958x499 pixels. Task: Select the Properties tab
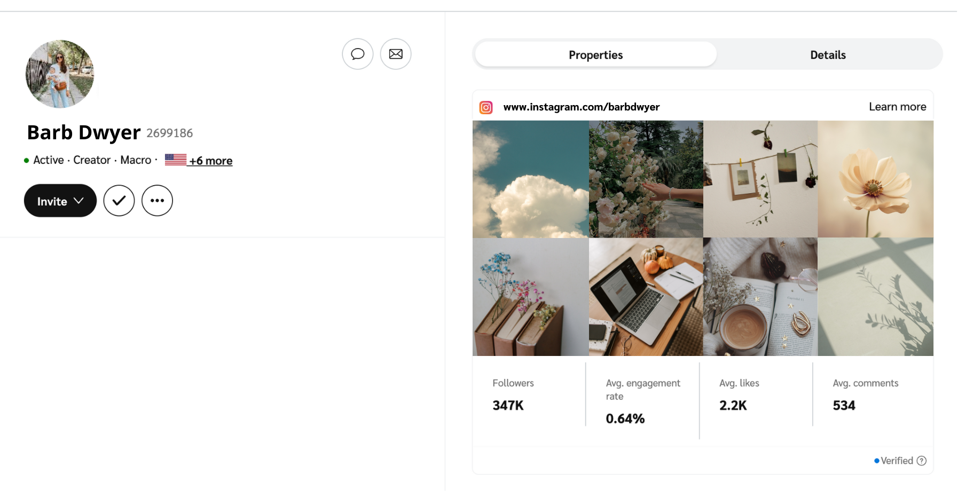coord(595,54)
